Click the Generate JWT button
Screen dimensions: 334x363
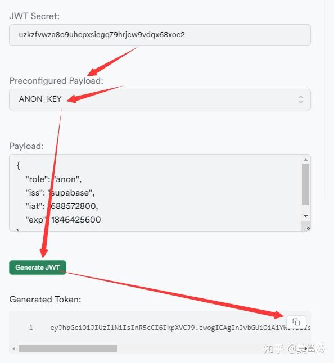click(x=38, y=267)
